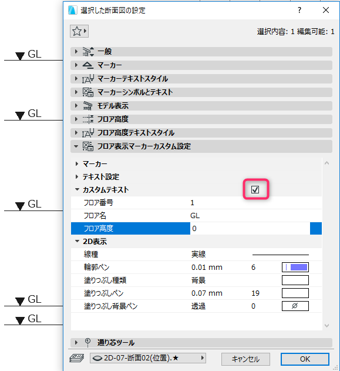This screenshot has height=371, width=340.
Task: Click the 線種 solid line preview
Action: [x=281, y=255]
